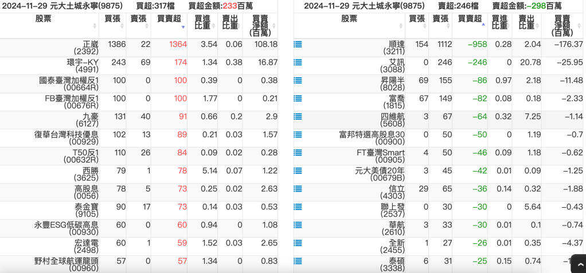Viewport: 586px width, 273px height.
Task: Open the list icon next to 艾訊 (3088)
Action: click(298, 62)
